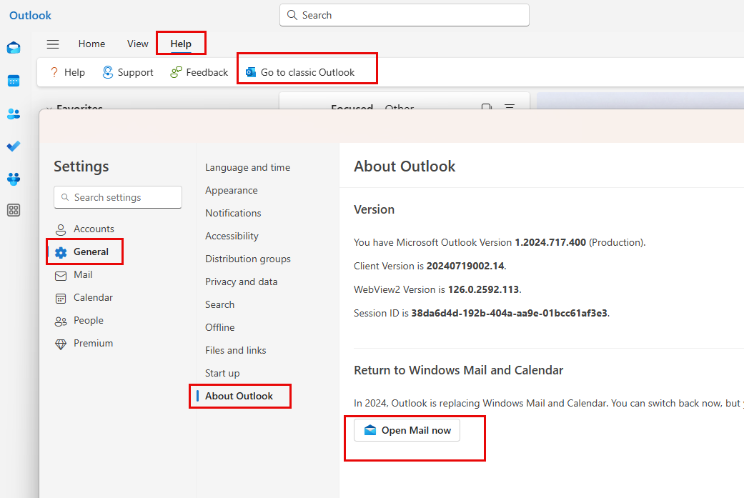The width and height of the screenshot is (744, 498).
Task: Open the Mail app in the sidebar
Action: click(x=13, y=47)
